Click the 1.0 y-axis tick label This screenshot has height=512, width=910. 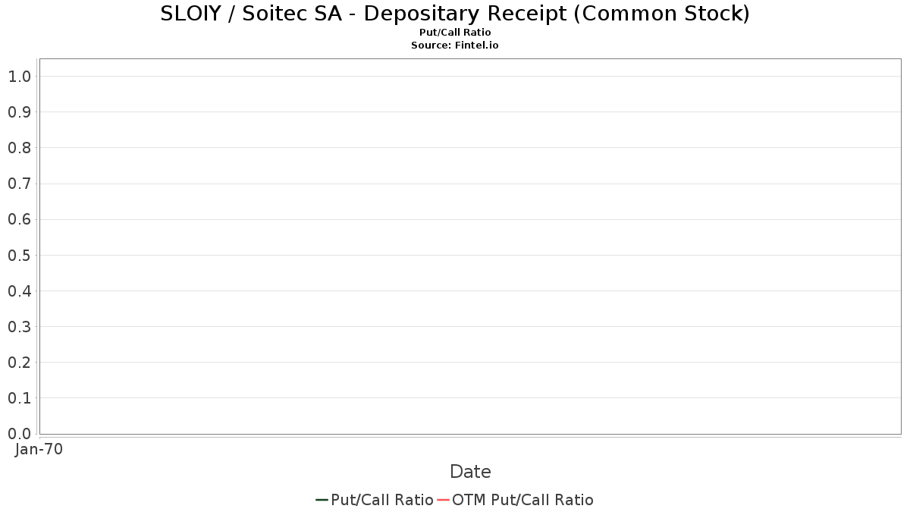pyautogui.click(x=19, y=77)
